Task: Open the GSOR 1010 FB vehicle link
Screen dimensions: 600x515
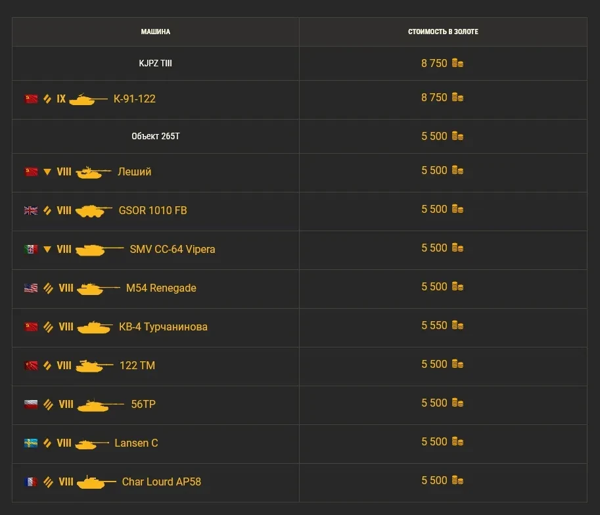Action: tap(152, 211)
